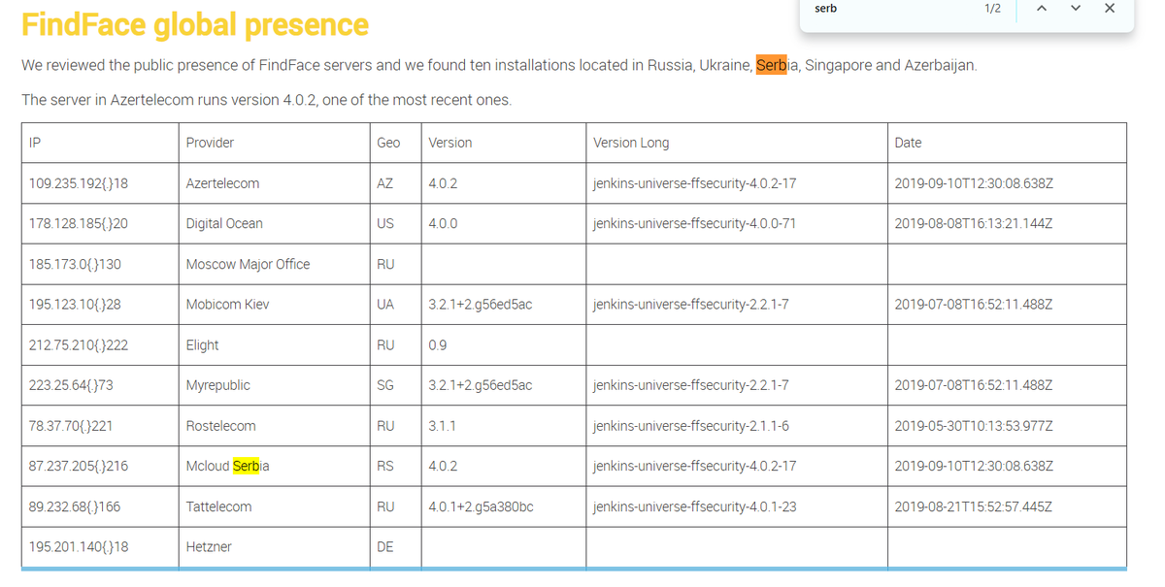Click the Azertelecom provider cell
The width and height of the screenshot is (1165, 587).
pyautogui.click(x=274, y=183)
